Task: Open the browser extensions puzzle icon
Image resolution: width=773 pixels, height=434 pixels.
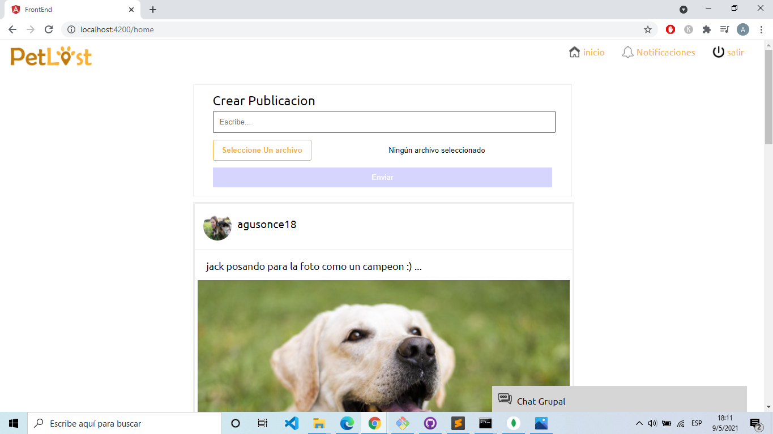Action: point(706,29)
